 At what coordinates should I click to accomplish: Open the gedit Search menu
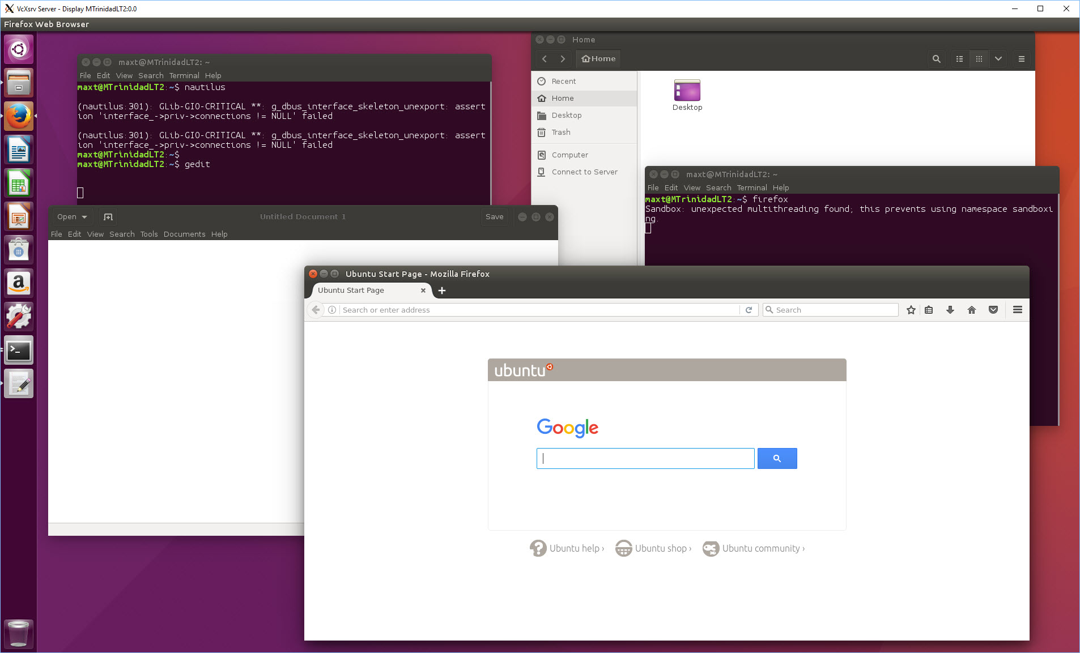[x=122, y=234]
